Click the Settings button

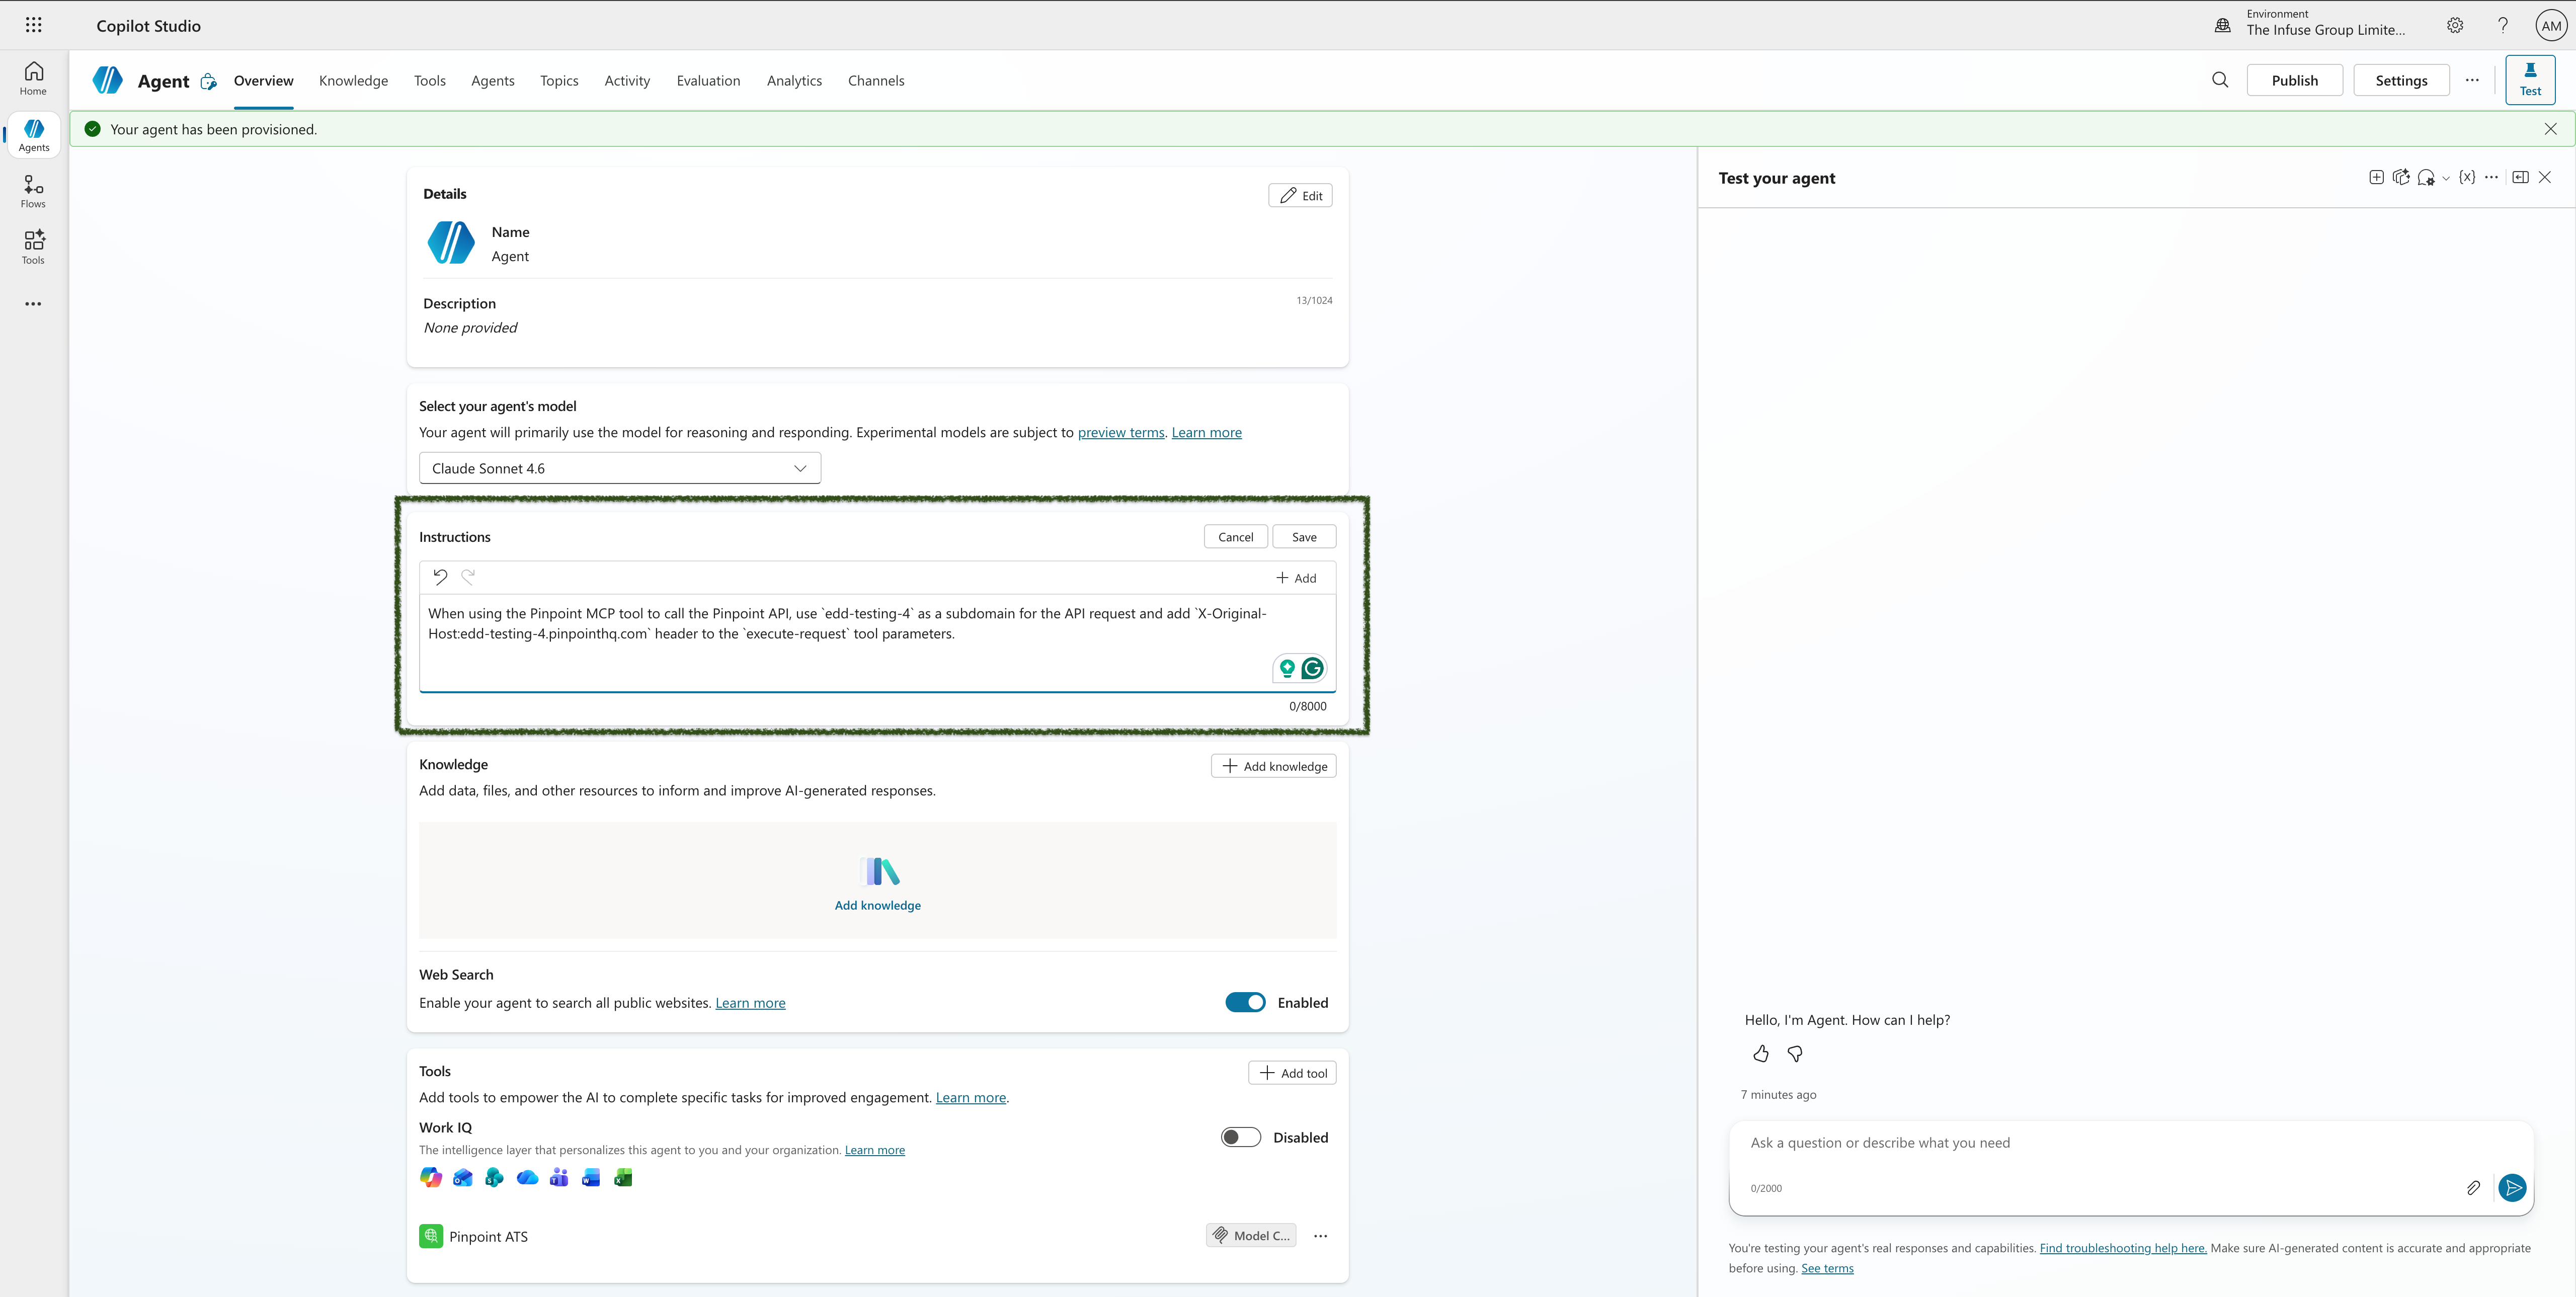click(x=2401, y=80)
